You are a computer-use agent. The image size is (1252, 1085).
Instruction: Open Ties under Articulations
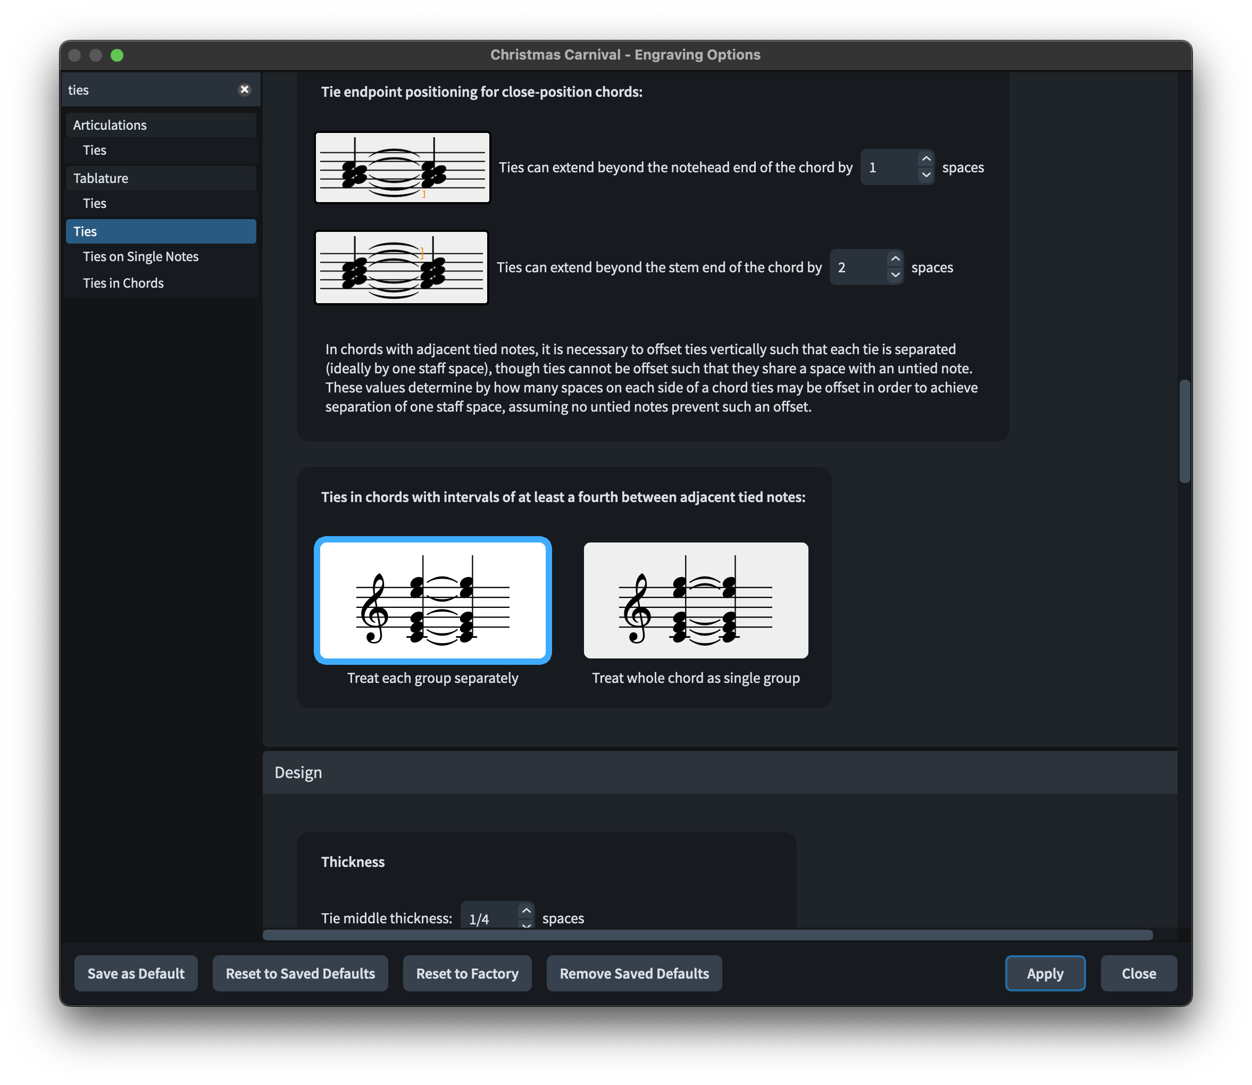click(95, 150)
